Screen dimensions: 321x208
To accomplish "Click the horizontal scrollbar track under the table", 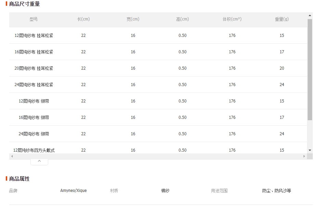I will pos(158,156).
